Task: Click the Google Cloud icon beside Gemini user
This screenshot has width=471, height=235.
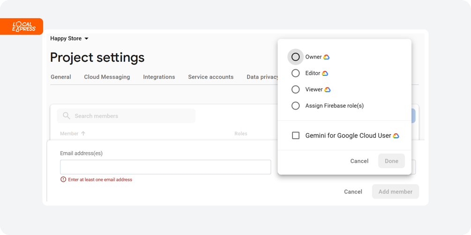Action: click(x=396, y=136)
